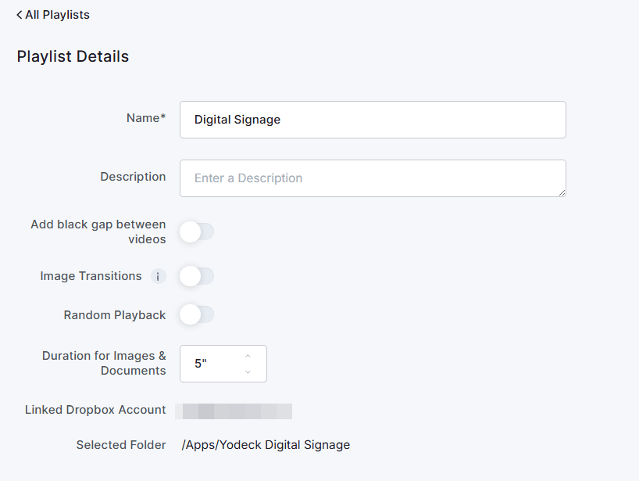639x481 pixels.
Task: Click the Image Transitions label text
Action: 89,276
